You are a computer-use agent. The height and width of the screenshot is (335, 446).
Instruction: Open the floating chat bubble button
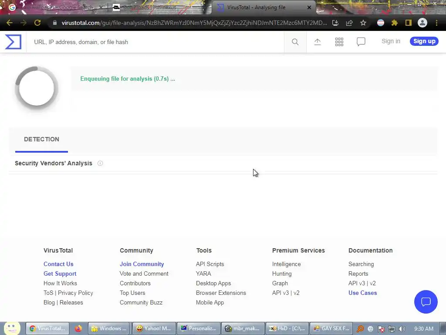(426, 302)
